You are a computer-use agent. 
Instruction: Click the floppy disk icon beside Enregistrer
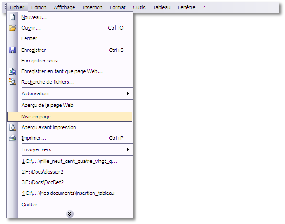tap(12, 50)
